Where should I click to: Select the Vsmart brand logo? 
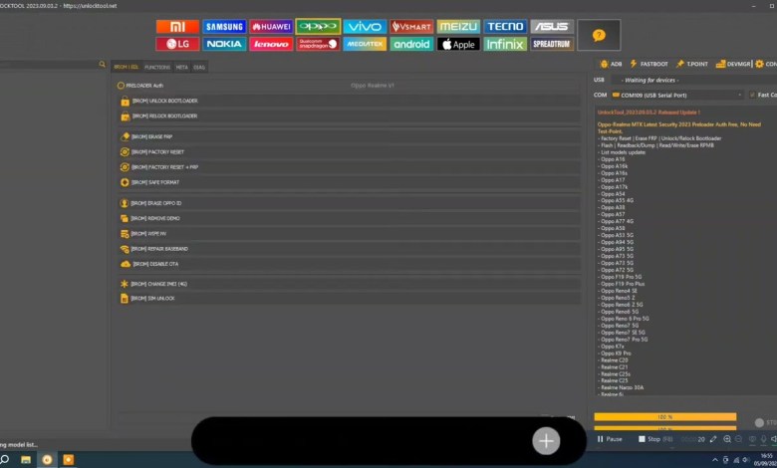pos(411,26)
